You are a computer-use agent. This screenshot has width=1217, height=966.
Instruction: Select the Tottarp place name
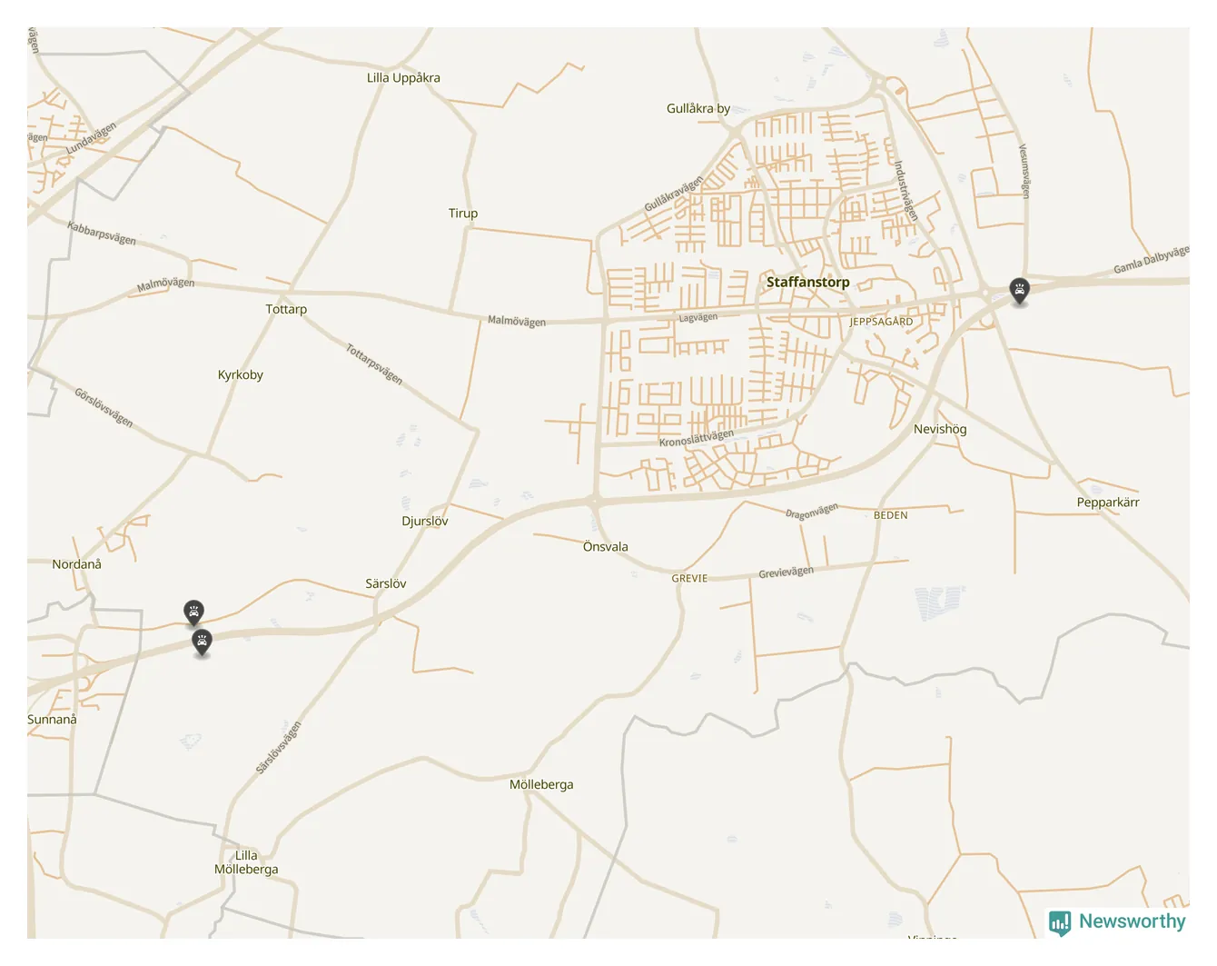[x=286, y=309]
